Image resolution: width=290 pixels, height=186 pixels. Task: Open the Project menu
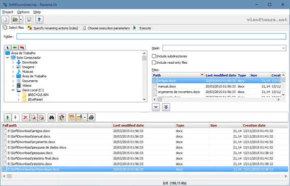pos(8,12)
